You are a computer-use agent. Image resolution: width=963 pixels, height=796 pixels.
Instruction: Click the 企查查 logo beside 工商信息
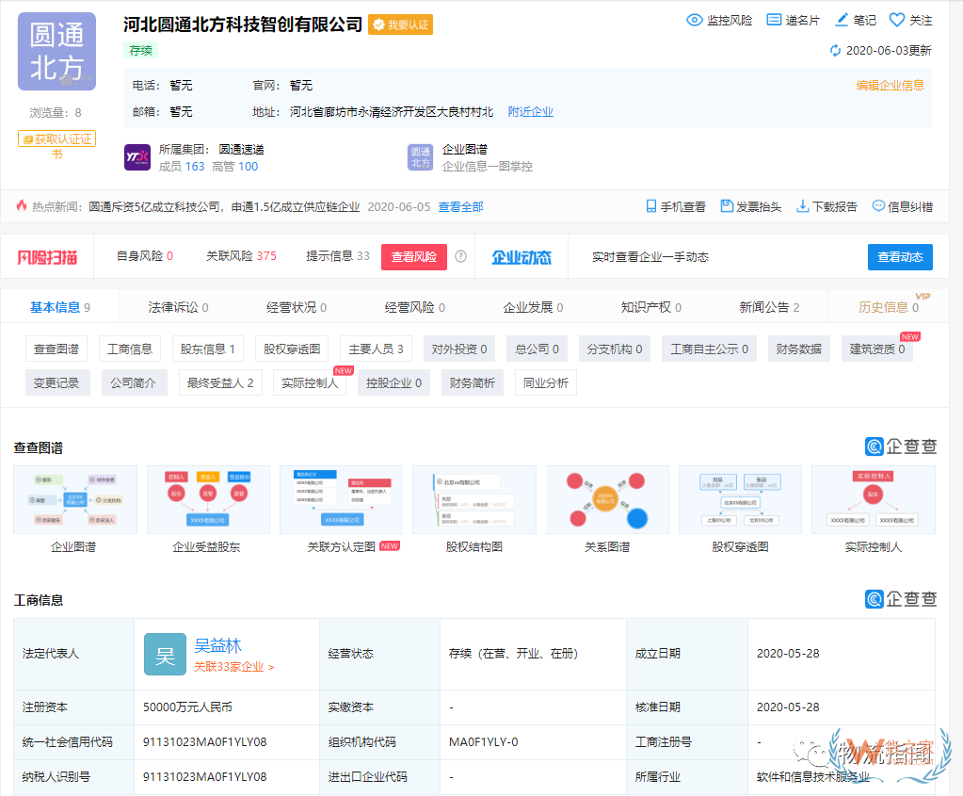[x=900, y=599]
